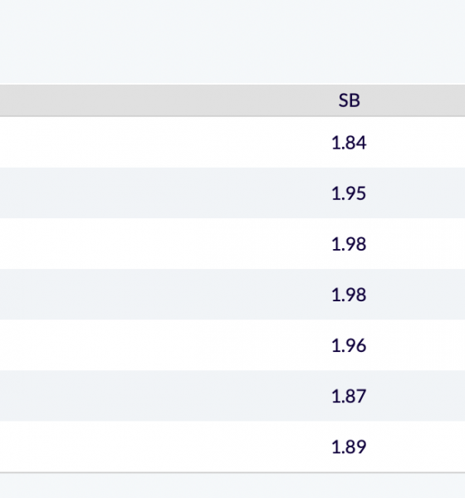This screenshot has width=465, height=498.
Task: Highlight the shaded row showing 1.87
Action: click(x=232, y=396)
